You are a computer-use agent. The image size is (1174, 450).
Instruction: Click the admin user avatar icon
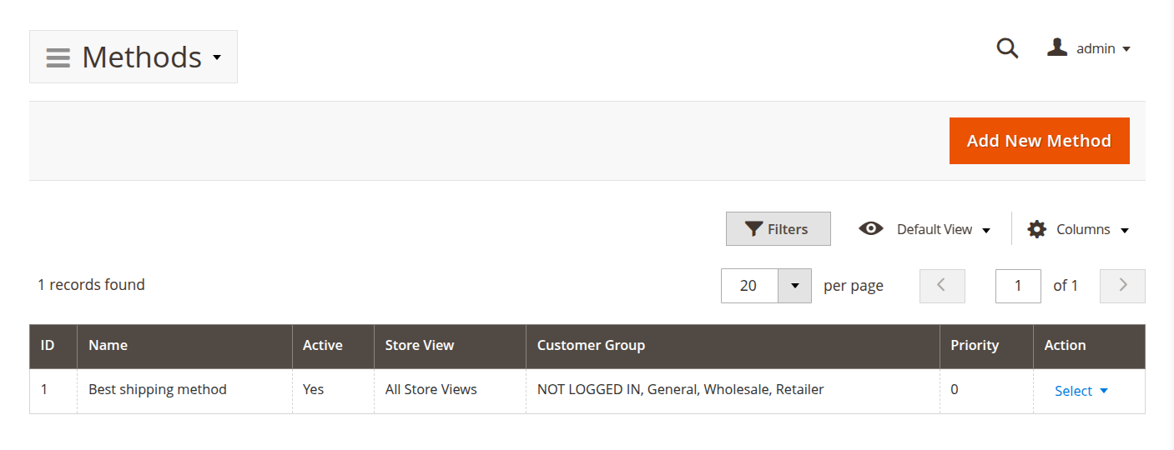[1057, 47]
